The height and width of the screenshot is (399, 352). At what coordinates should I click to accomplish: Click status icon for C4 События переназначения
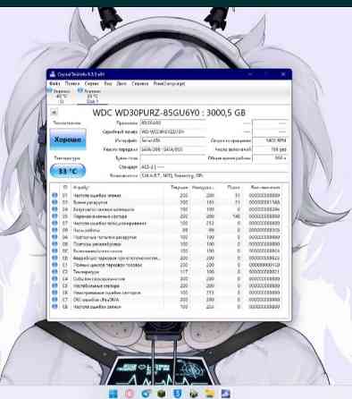tap(54, 279)
